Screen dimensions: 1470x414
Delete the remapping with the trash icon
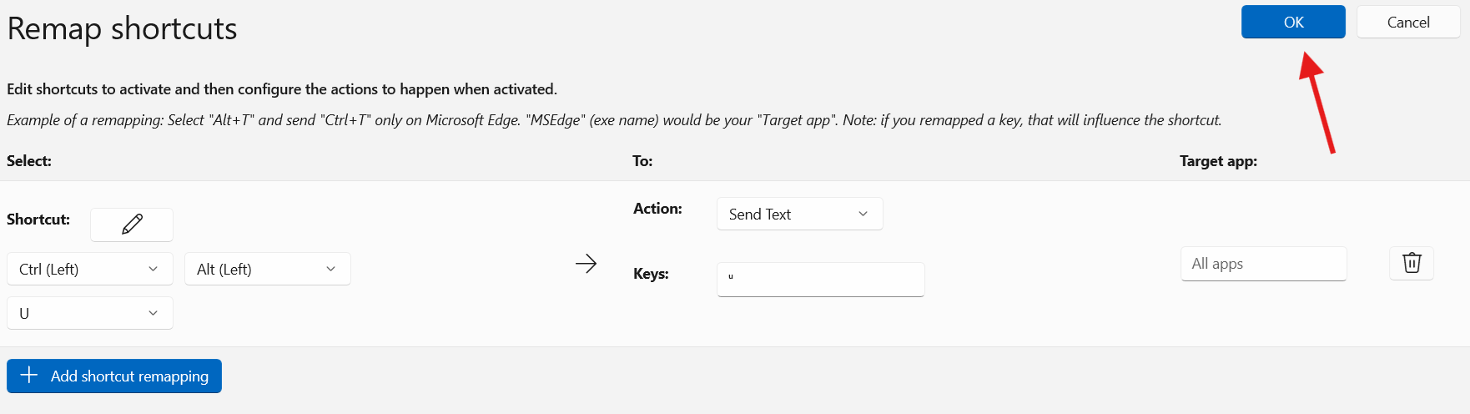(1412, 263)
